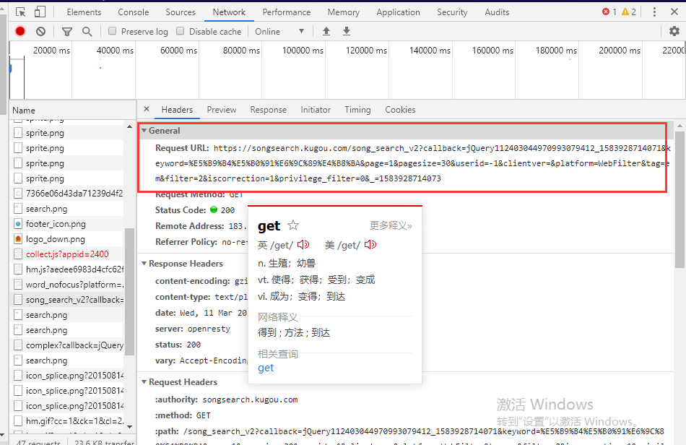Click the import HAR upload arrow
This screenshot has height=445, width=686.
[x=326, y=31]
